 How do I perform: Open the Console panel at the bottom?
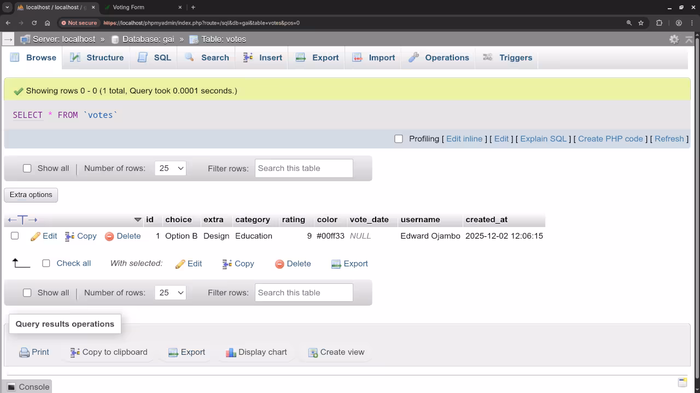pyautogui.click(x=27, y=386)
